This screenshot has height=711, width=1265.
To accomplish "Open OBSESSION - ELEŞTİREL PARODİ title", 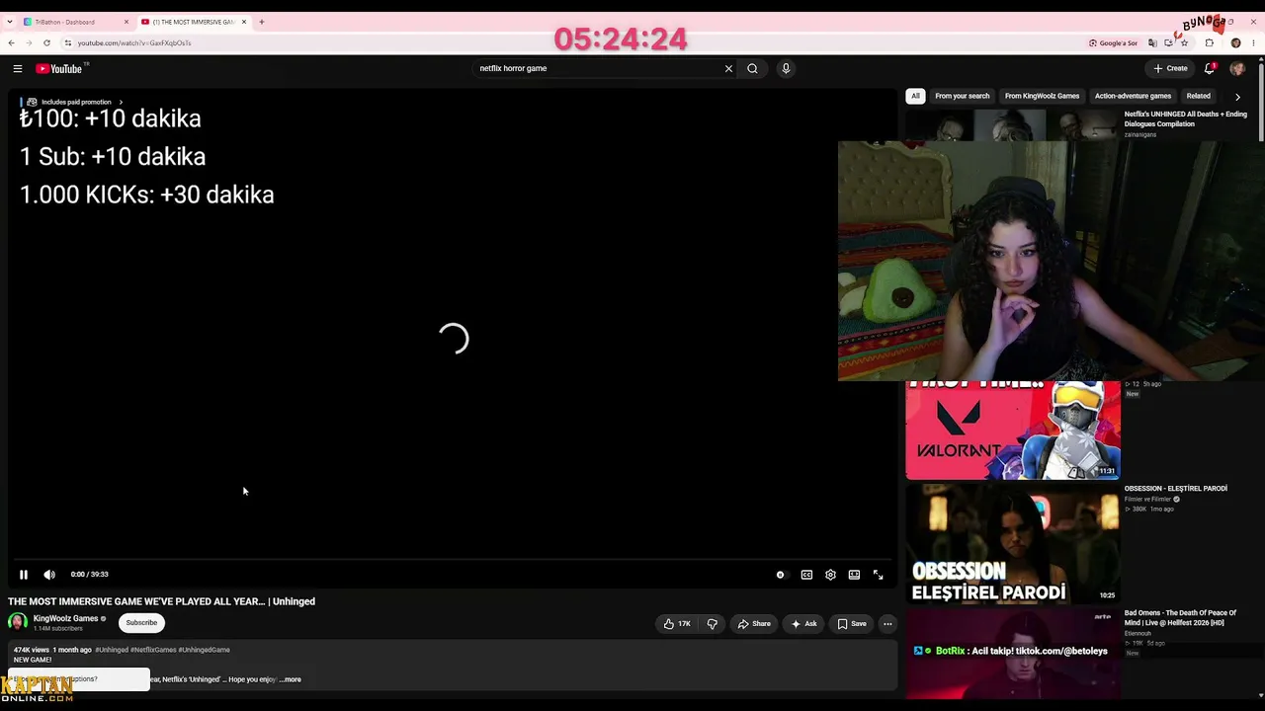I will pyautogui.click(x=1175, y=489).
